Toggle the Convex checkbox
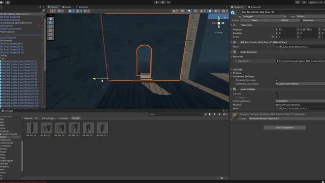 pyautogui.click(x=277, y=94)
